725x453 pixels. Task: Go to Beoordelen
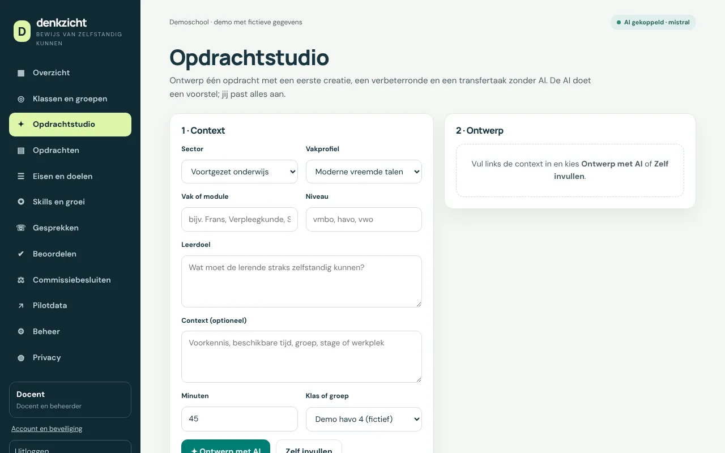[70, 254]
